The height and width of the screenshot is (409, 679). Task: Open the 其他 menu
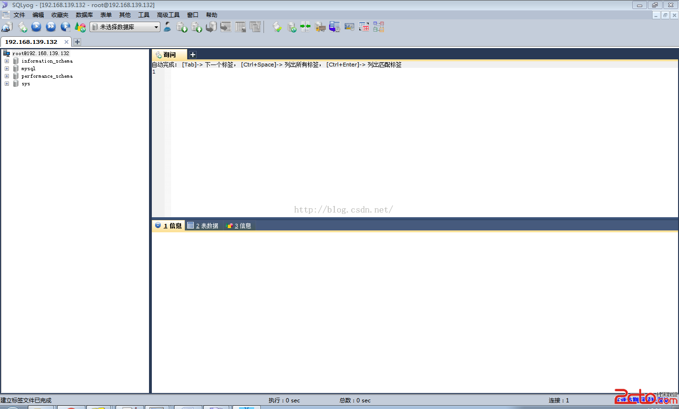(125, 15)
